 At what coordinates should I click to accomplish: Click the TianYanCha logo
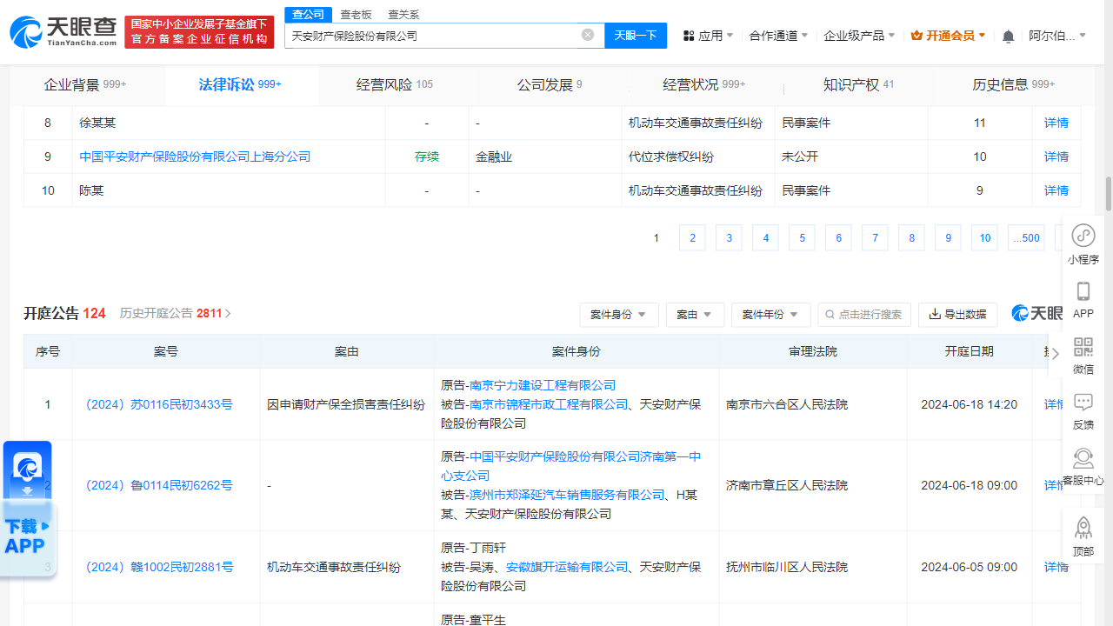[63, 31]
